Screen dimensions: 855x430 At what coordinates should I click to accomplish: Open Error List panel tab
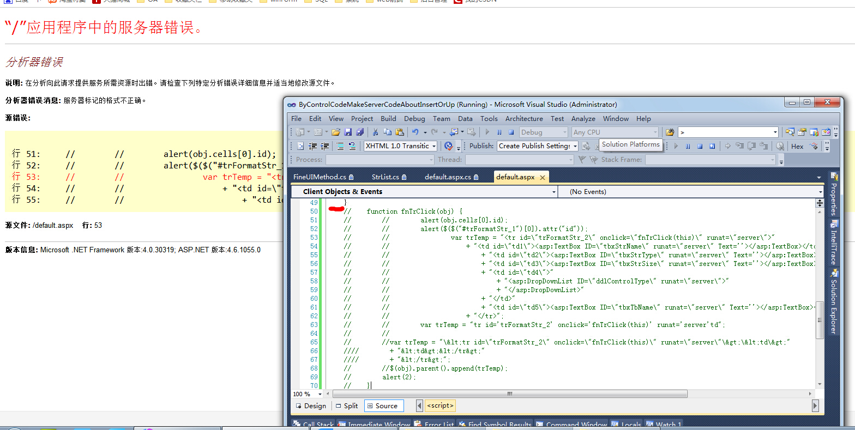click(x=435, y=425)
